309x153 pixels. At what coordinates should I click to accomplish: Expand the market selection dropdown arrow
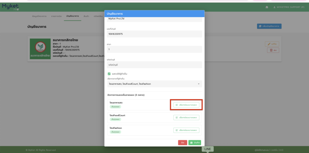199,84
